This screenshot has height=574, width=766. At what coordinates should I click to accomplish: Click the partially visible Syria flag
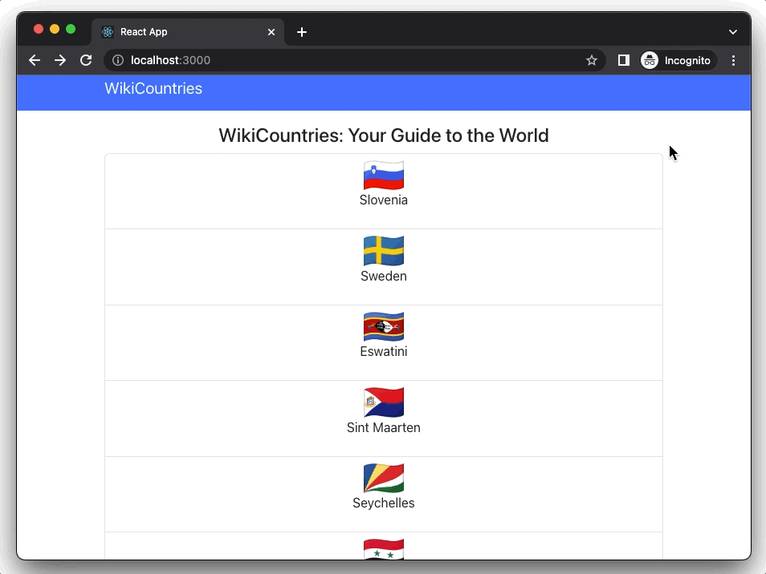point(383,549)
